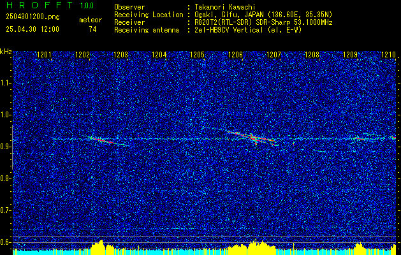The width and height of the screenshot is (401, 255).
Task: Click the 0.8 kHz axis label
Action: 6,178
